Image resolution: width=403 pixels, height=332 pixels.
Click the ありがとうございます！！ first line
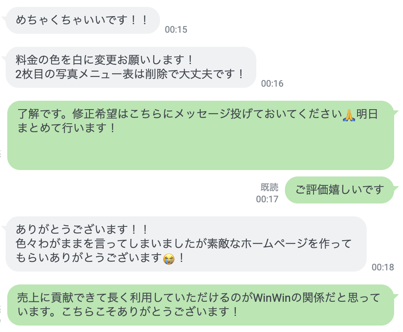click(82, 229)
